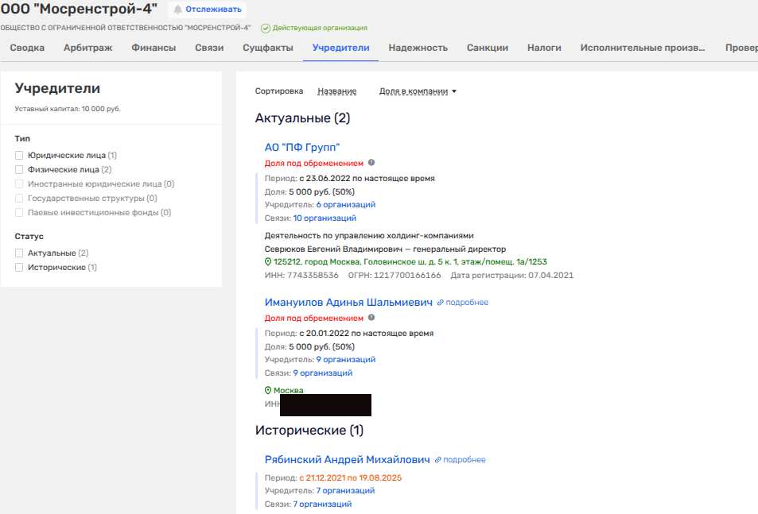The height and width of the screenshot is (514, 758).
Task: Check the Исторические status checkbox
Action: [19, 268]
